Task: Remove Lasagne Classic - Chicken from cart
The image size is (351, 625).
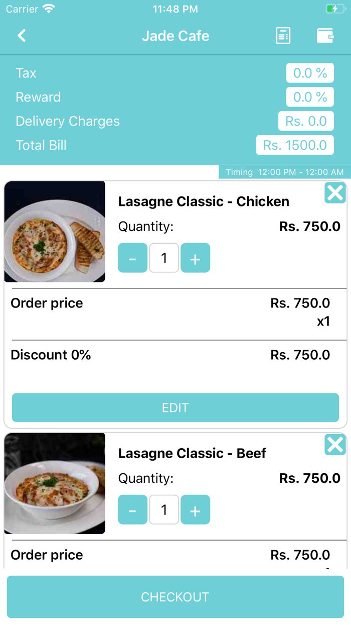Action: 335,193
